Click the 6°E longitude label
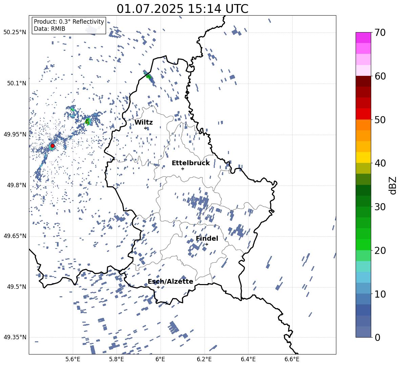The width and height of the screenshot is (401, 366). coord(160,359)
